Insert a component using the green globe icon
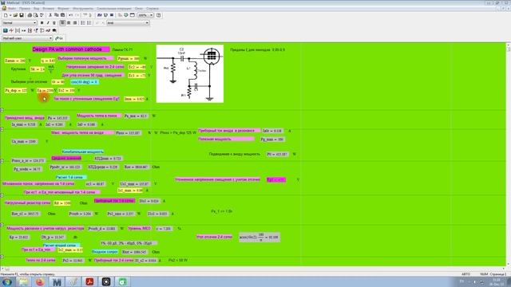 coord(126,15)
